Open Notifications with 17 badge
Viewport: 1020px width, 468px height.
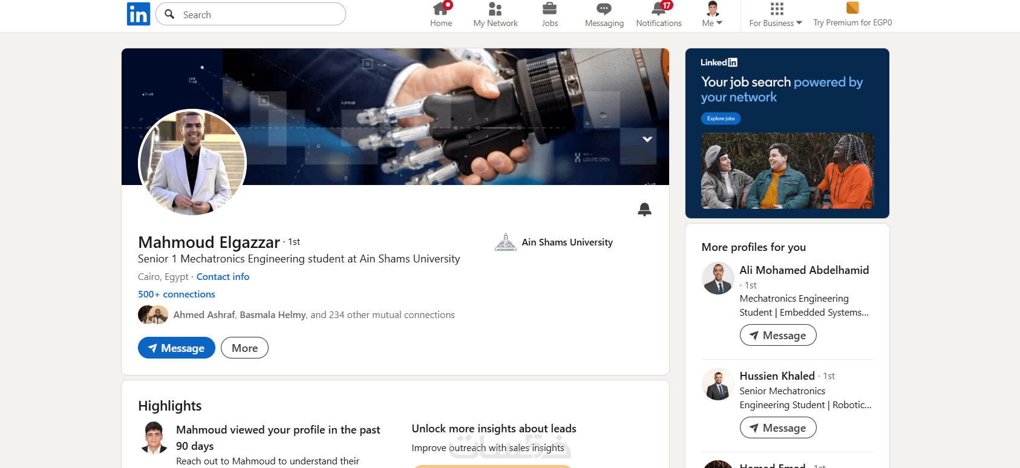pos(659,15)
